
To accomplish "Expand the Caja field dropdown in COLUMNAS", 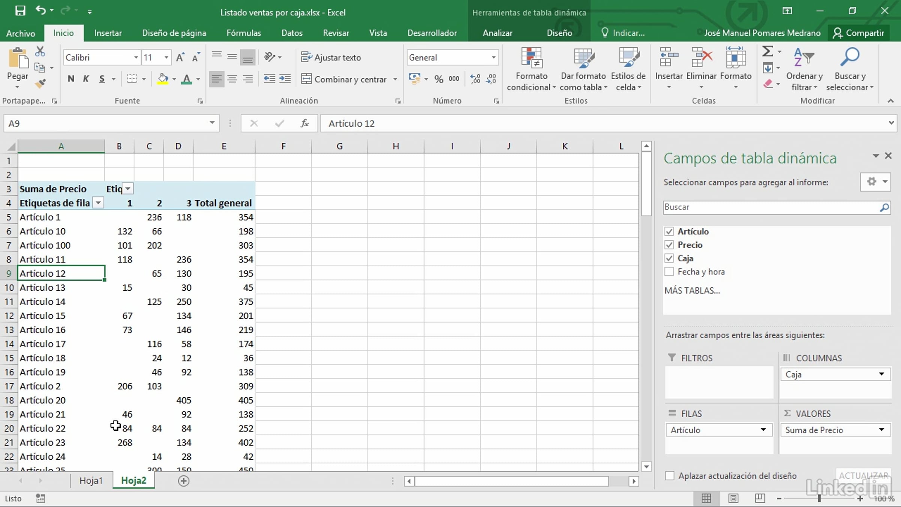I will point(881,374).
